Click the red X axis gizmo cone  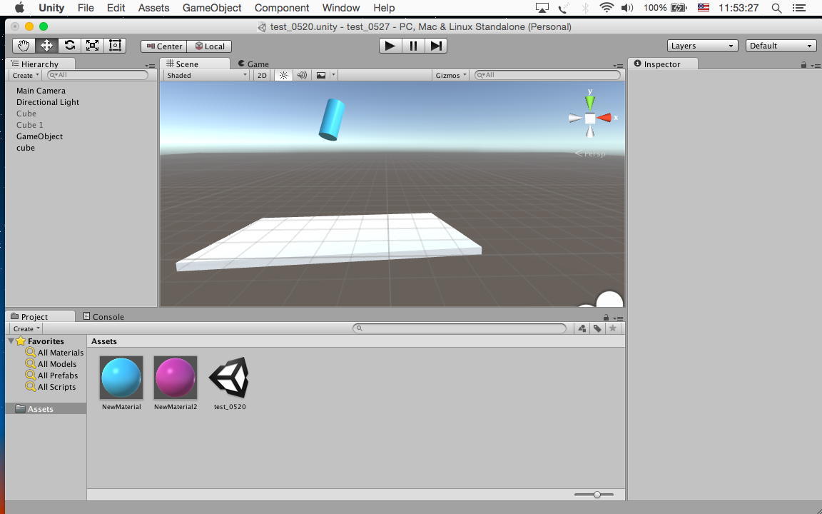(604, 118)
